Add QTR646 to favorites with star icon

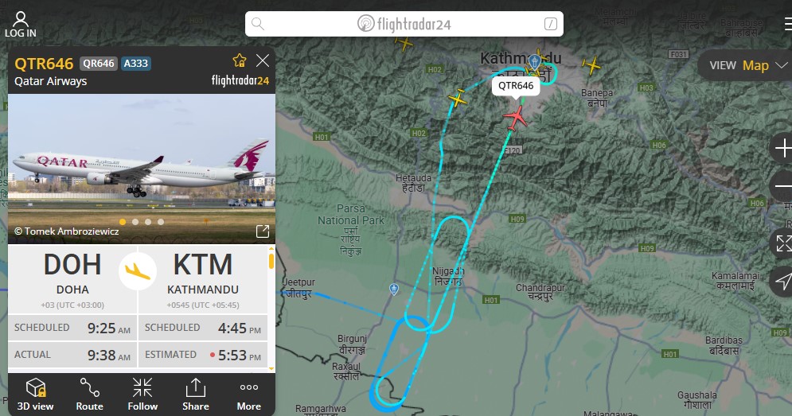click(x=240, y=60)
